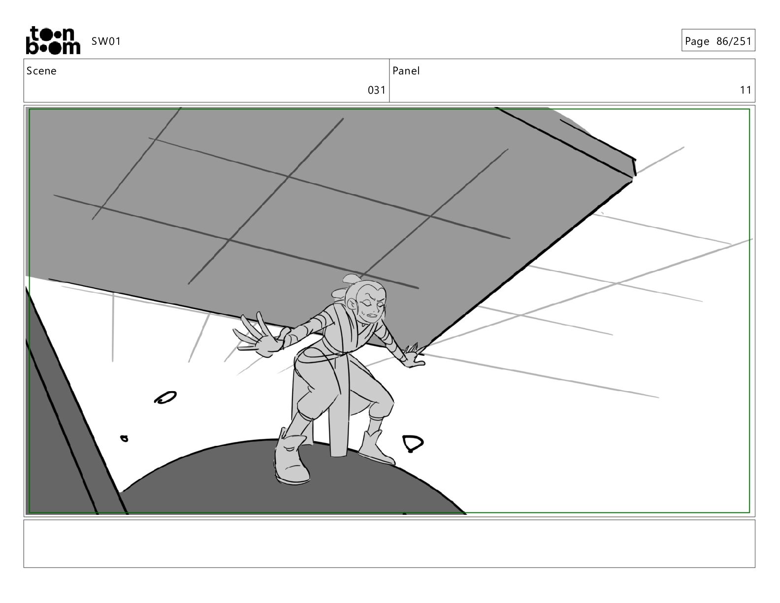Click the empty notes box below the panel
This screenshot has height=603, width=780.
(x=389, y=543)
